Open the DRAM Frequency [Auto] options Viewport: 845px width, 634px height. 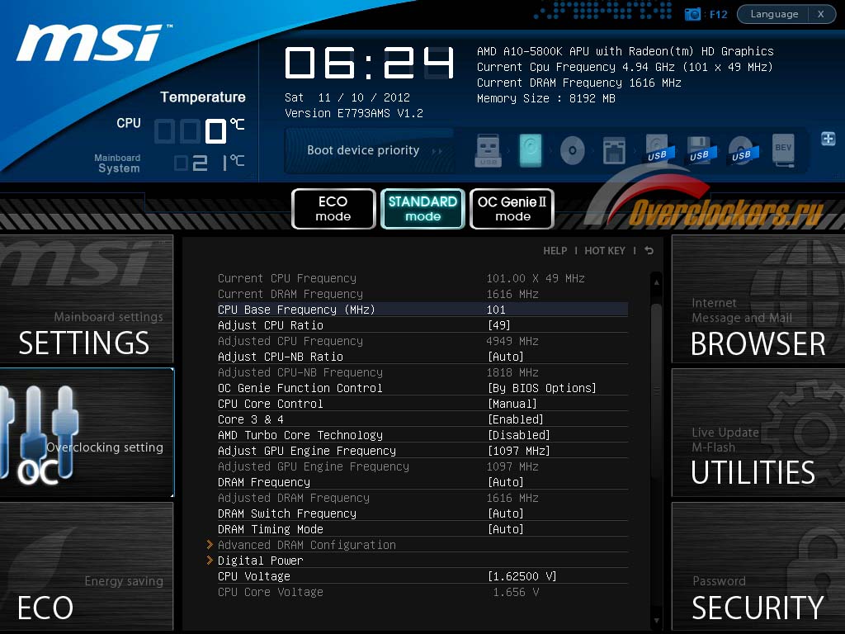coord(505,482)
